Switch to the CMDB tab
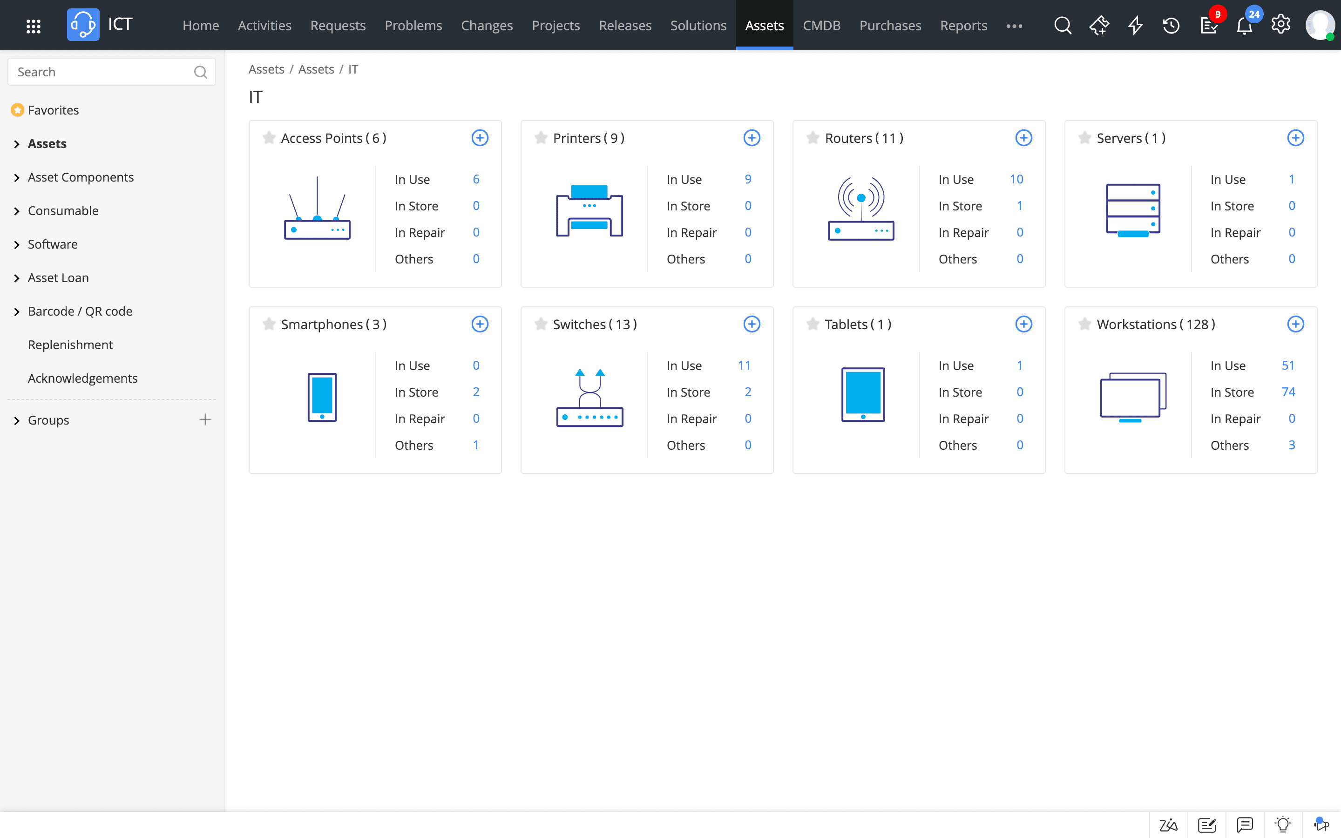Screen dimensions: 1341x838 (821, 26)
